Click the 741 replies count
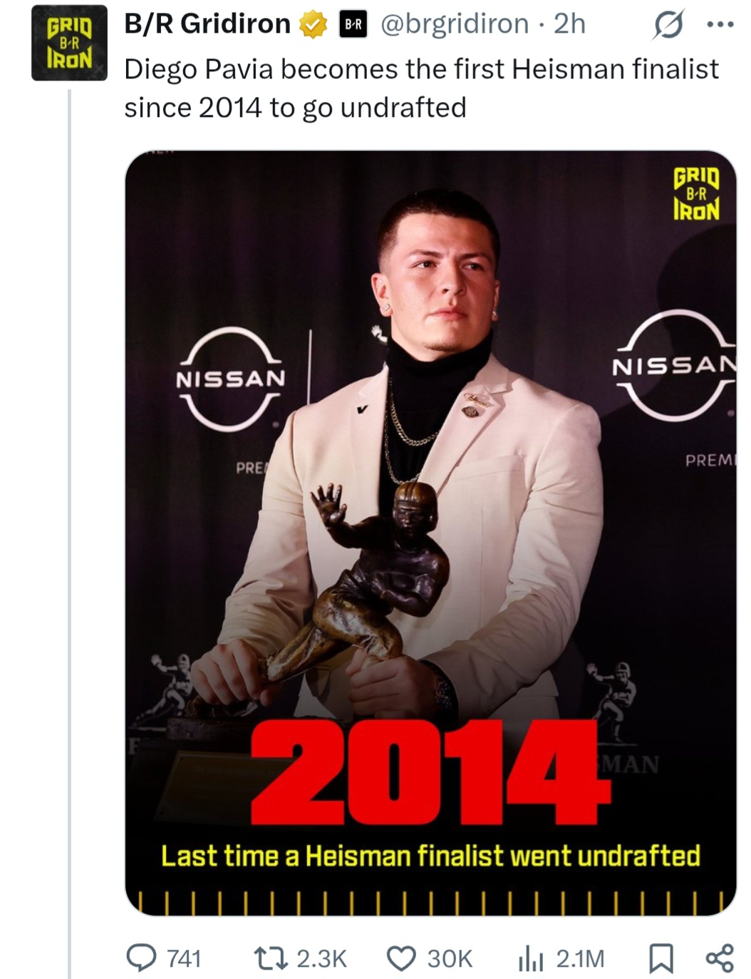 [x=184, y=958]
